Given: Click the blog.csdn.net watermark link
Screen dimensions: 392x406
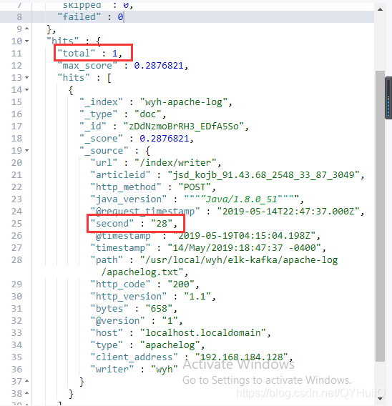Looking at the screenshot, I should coord(310,393).
